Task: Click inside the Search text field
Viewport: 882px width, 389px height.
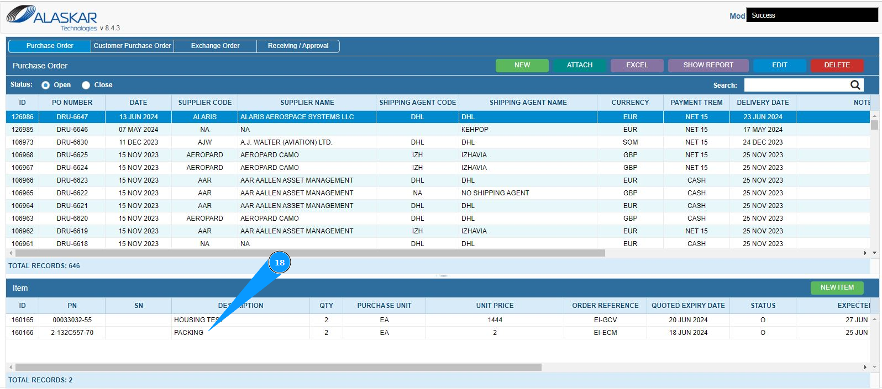Action: [x=796, y=85]
